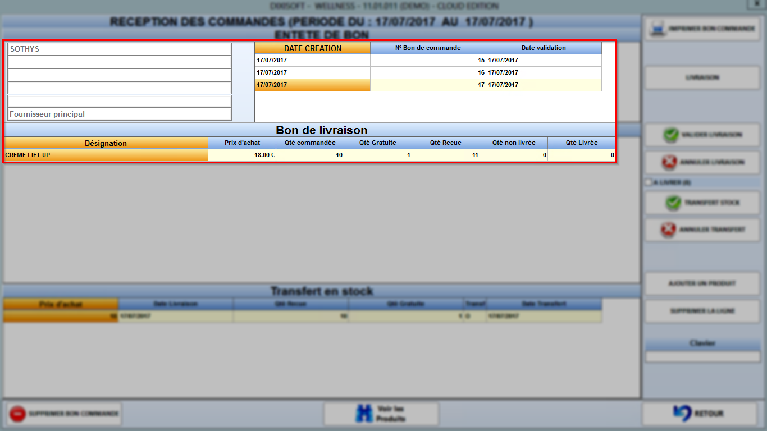Open the Livraison button
The height and width of the screenshot is (431, 767).
click(x=702, y=77)
